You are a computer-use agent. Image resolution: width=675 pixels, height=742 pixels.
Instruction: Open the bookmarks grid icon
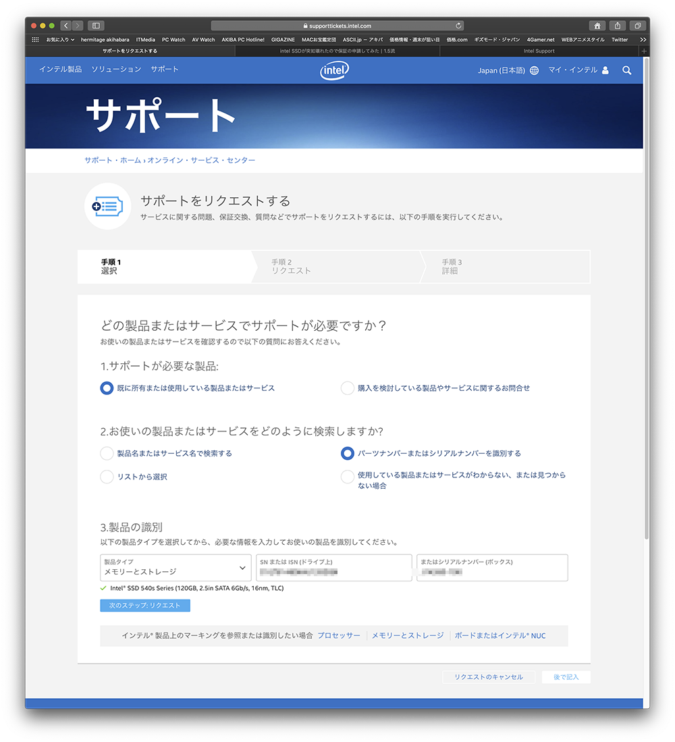click(35, 40)
